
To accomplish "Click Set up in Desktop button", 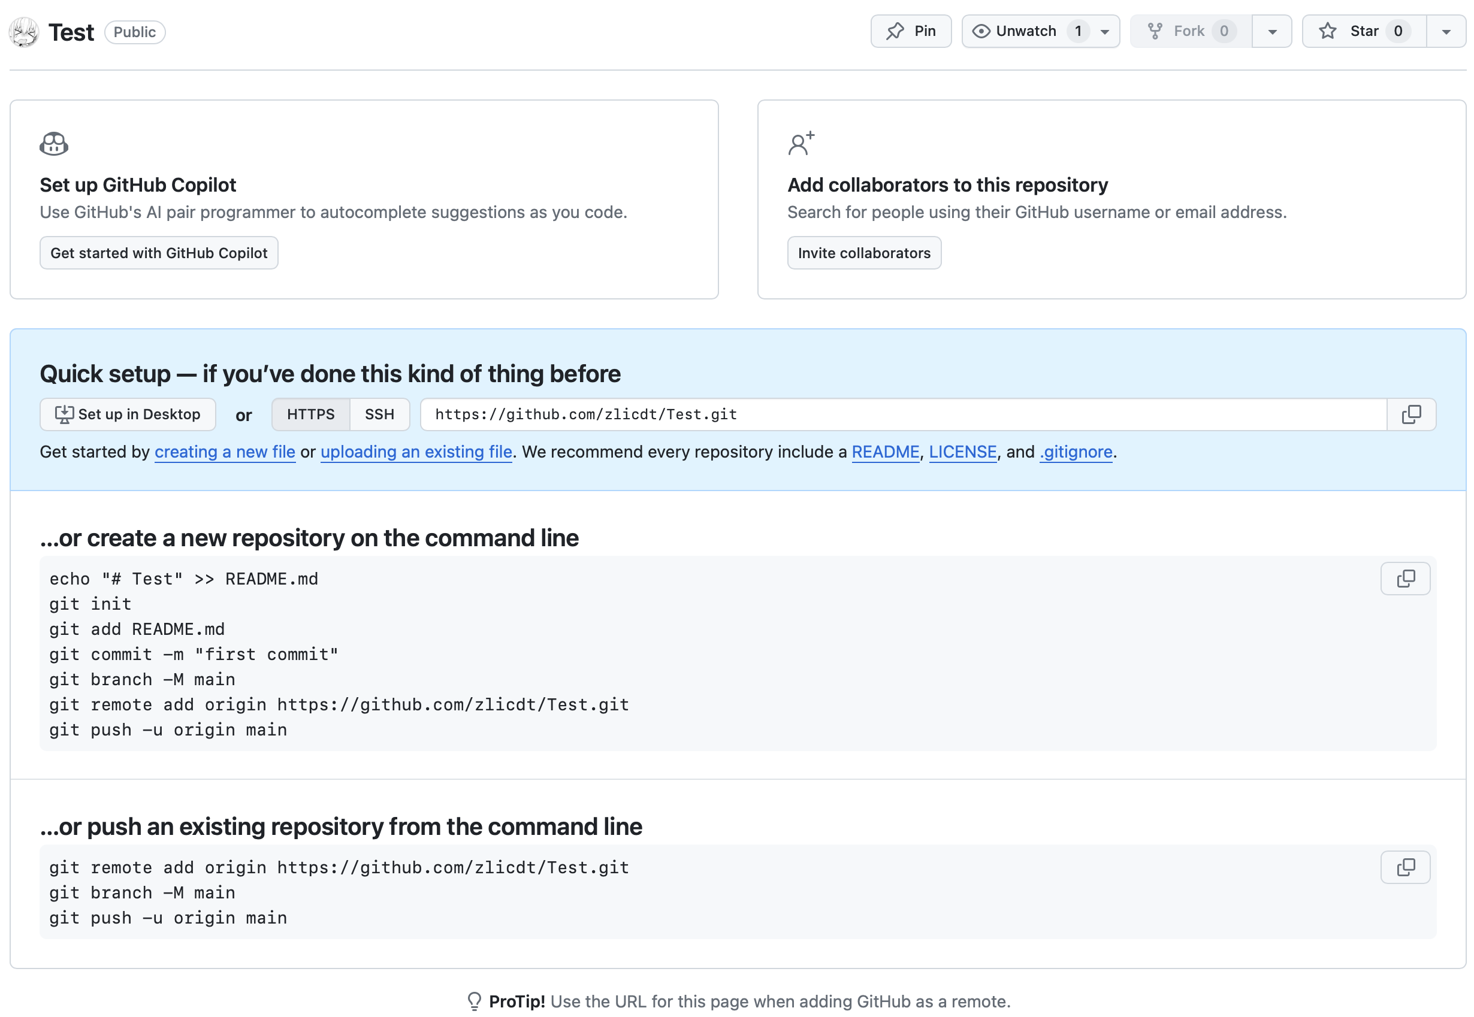I will 128,414.
